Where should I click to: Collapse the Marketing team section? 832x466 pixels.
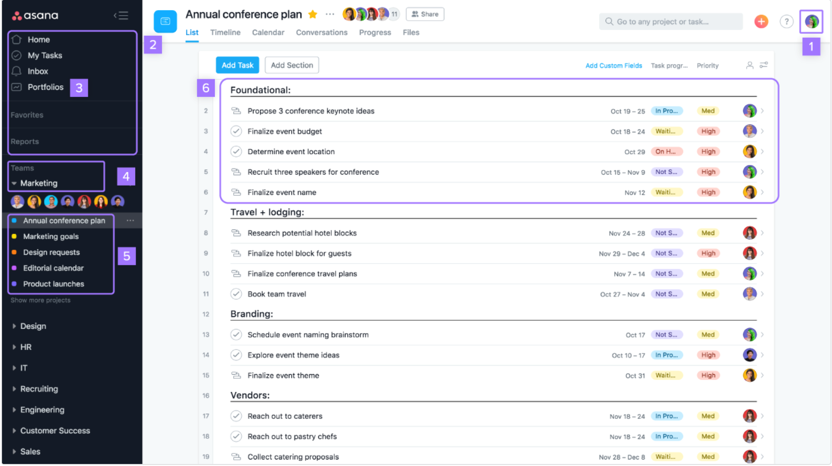click(14, 183)
